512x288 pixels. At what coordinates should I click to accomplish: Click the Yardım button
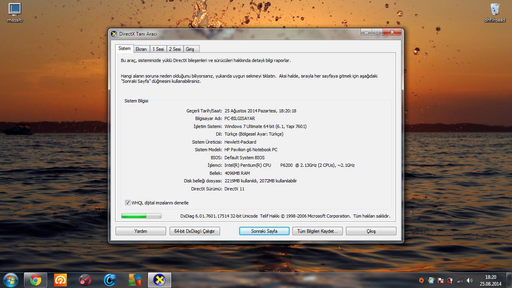coord(141,231)
